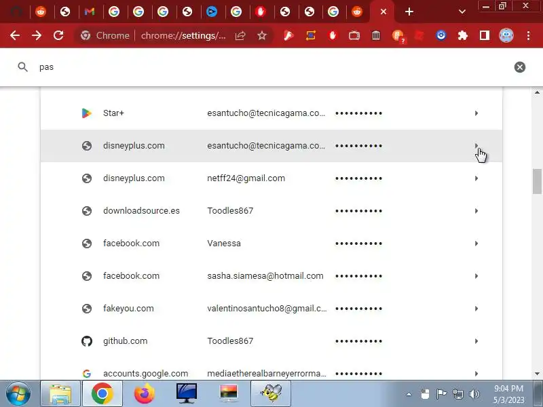Click the 'Star+' site name
Screen dimensions: 543x407
coord(113,113)
